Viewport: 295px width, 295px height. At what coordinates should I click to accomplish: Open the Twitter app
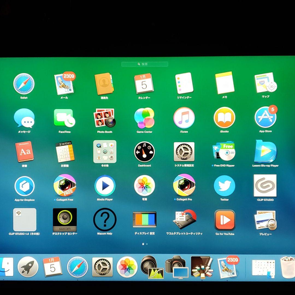pos(224,186)
